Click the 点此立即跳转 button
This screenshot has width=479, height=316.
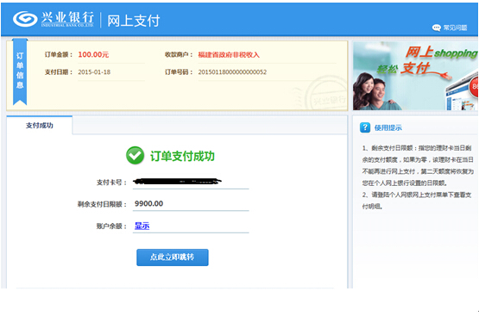(x=173, y=257)
